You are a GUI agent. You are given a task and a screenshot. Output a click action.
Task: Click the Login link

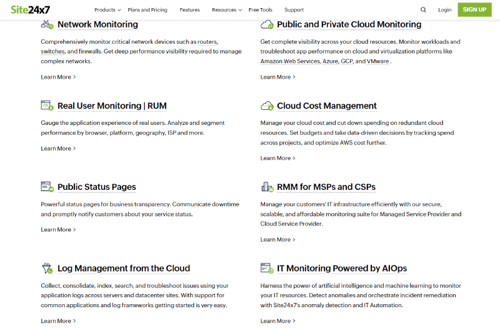(x=444, y=10)
